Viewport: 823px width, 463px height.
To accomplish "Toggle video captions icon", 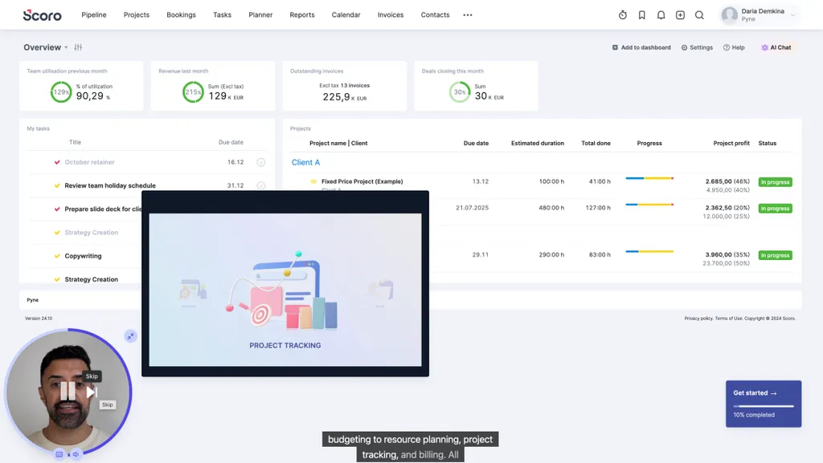I will point(59,454).
